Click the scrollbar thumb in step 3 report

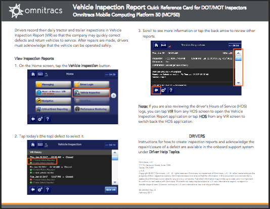[238, 58]
